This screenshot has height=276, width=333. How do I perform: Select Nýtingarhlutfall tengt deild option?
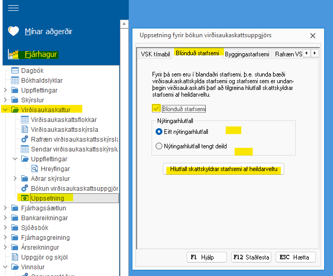click(159, 146)
